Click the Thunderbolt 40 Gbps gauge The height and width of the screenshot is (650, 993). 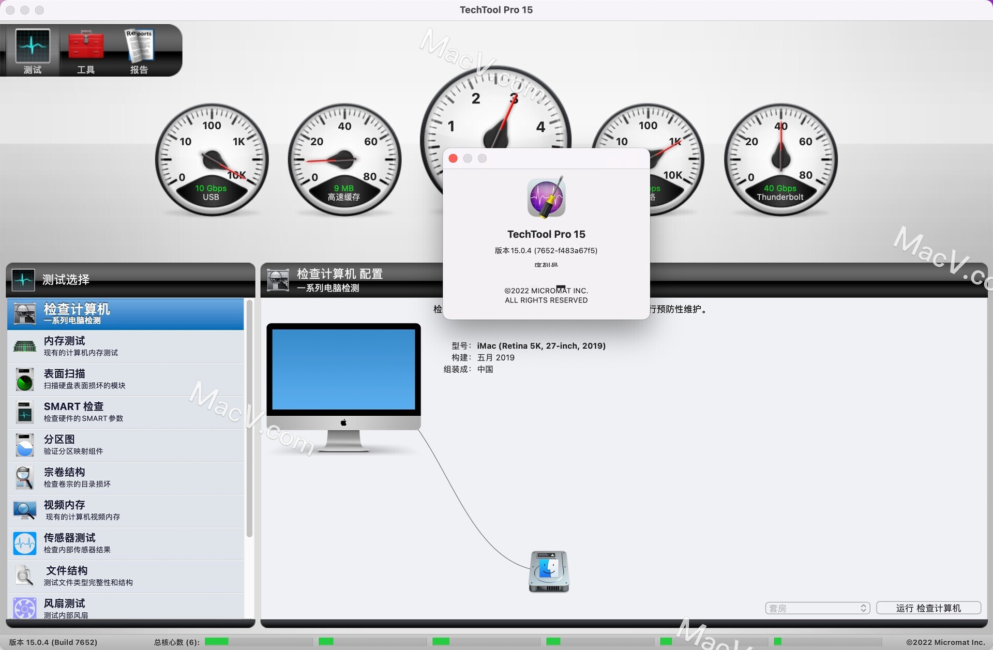(780, 159)
